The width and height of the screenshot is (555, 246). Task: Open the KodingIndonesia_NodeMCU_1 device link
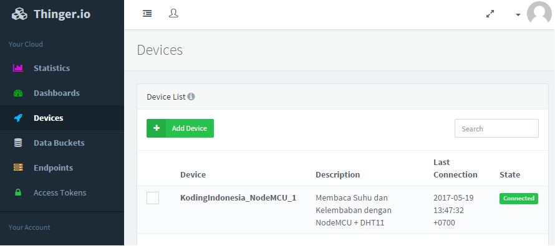point(238,198)
